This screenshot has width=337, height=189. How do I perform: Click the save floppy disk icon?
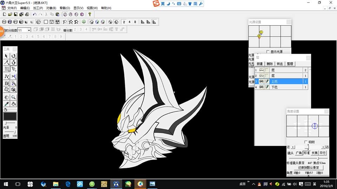tap(16, 14)
